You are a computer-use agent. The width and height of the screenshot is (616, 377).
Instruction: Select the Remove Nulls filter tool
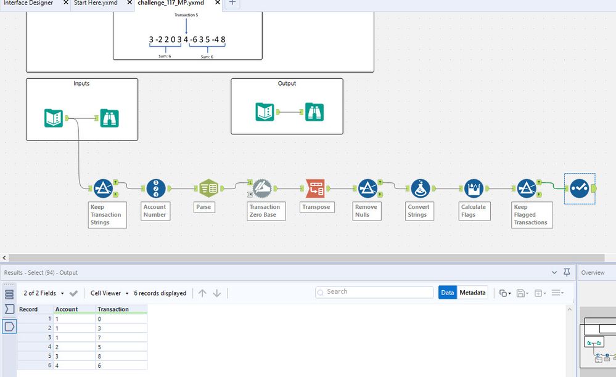point(368,188)
